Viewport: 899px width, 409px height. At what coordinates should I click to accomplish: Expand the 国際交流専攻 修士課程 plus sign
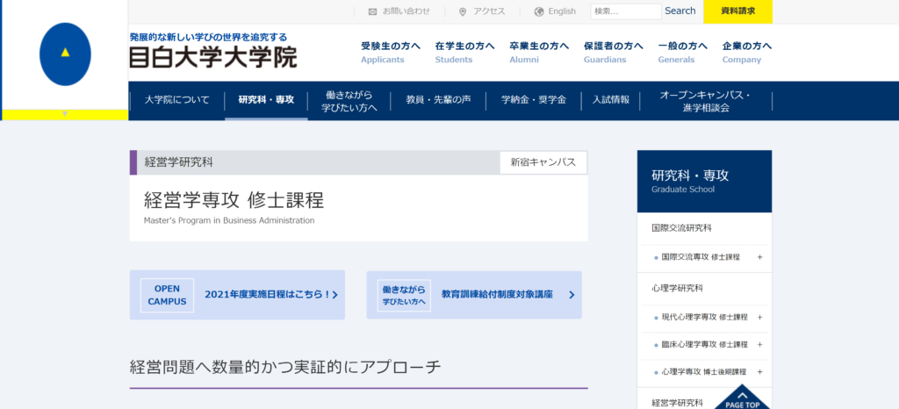[x=759, y=257]
